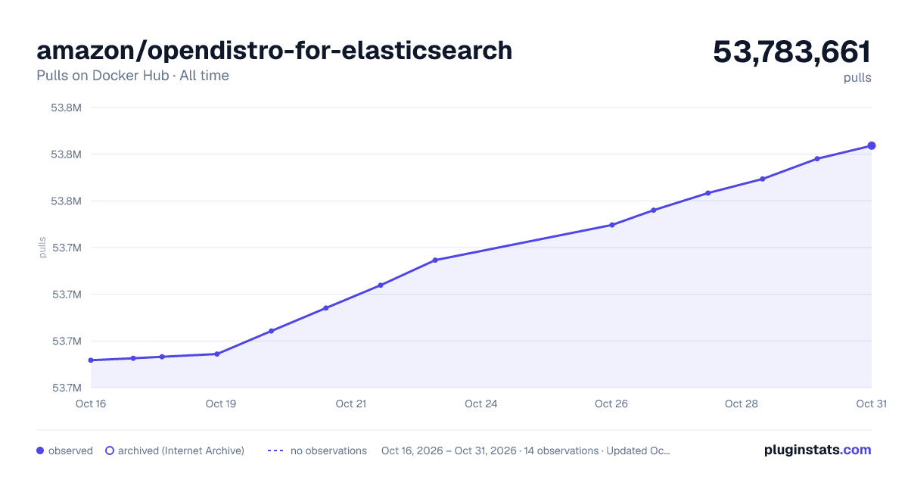Click the dashed 'no observations' legend line
908x477 pixels.
tap(275, 450)
